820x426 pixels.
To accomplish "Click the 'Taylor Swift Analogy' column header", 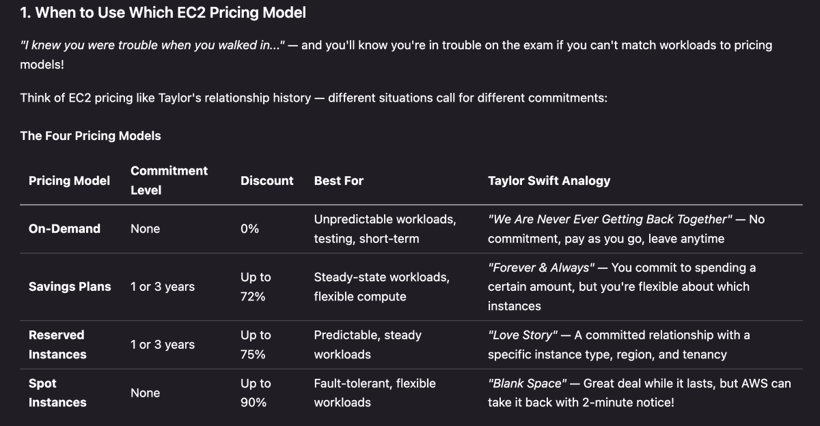I will tap(549, 181).
